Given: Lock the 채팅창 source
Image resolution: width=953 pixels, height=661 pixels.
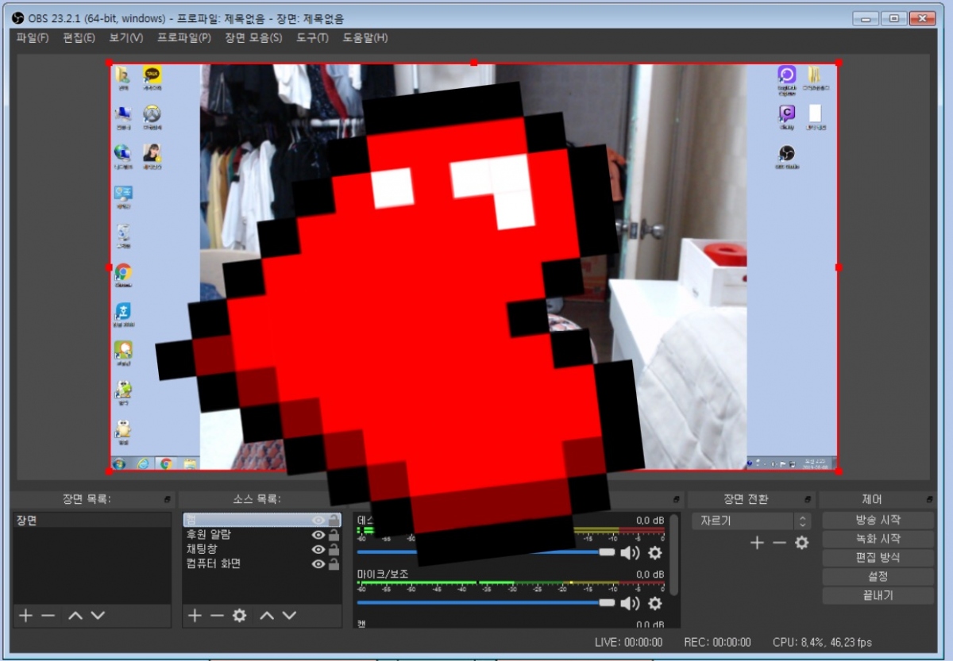Looking at the screenshot, I should [334, 549].
